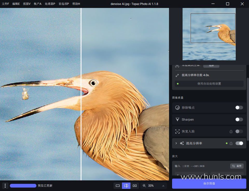Open the zoom level dropdown arrow
This screenshot has height=191, width=249.
[x=163, y=186]
